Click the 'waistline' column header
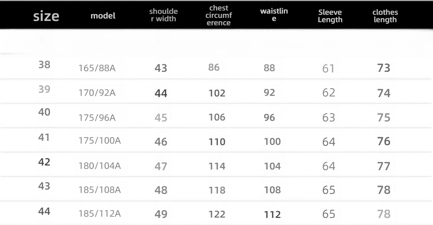 [274, 15]
